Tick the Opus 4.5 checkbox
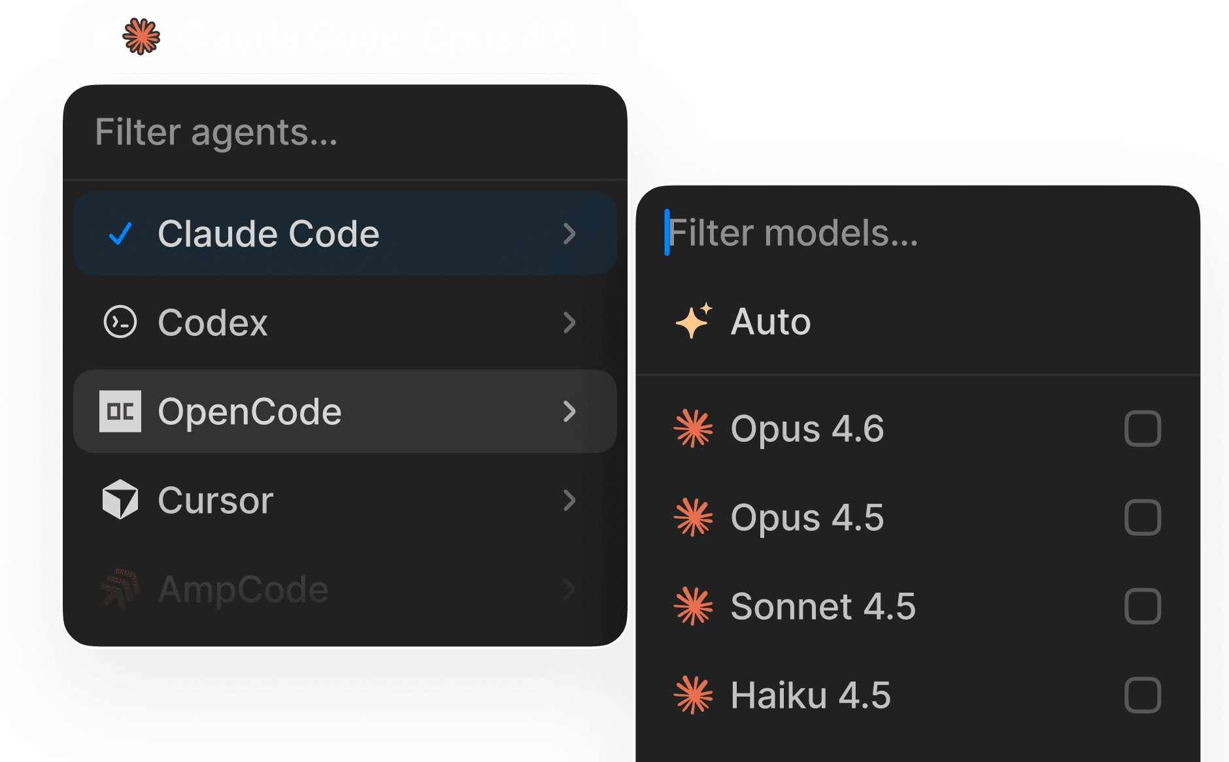1229x762 pixels. pyautogui.click(x=1142, y=518)
